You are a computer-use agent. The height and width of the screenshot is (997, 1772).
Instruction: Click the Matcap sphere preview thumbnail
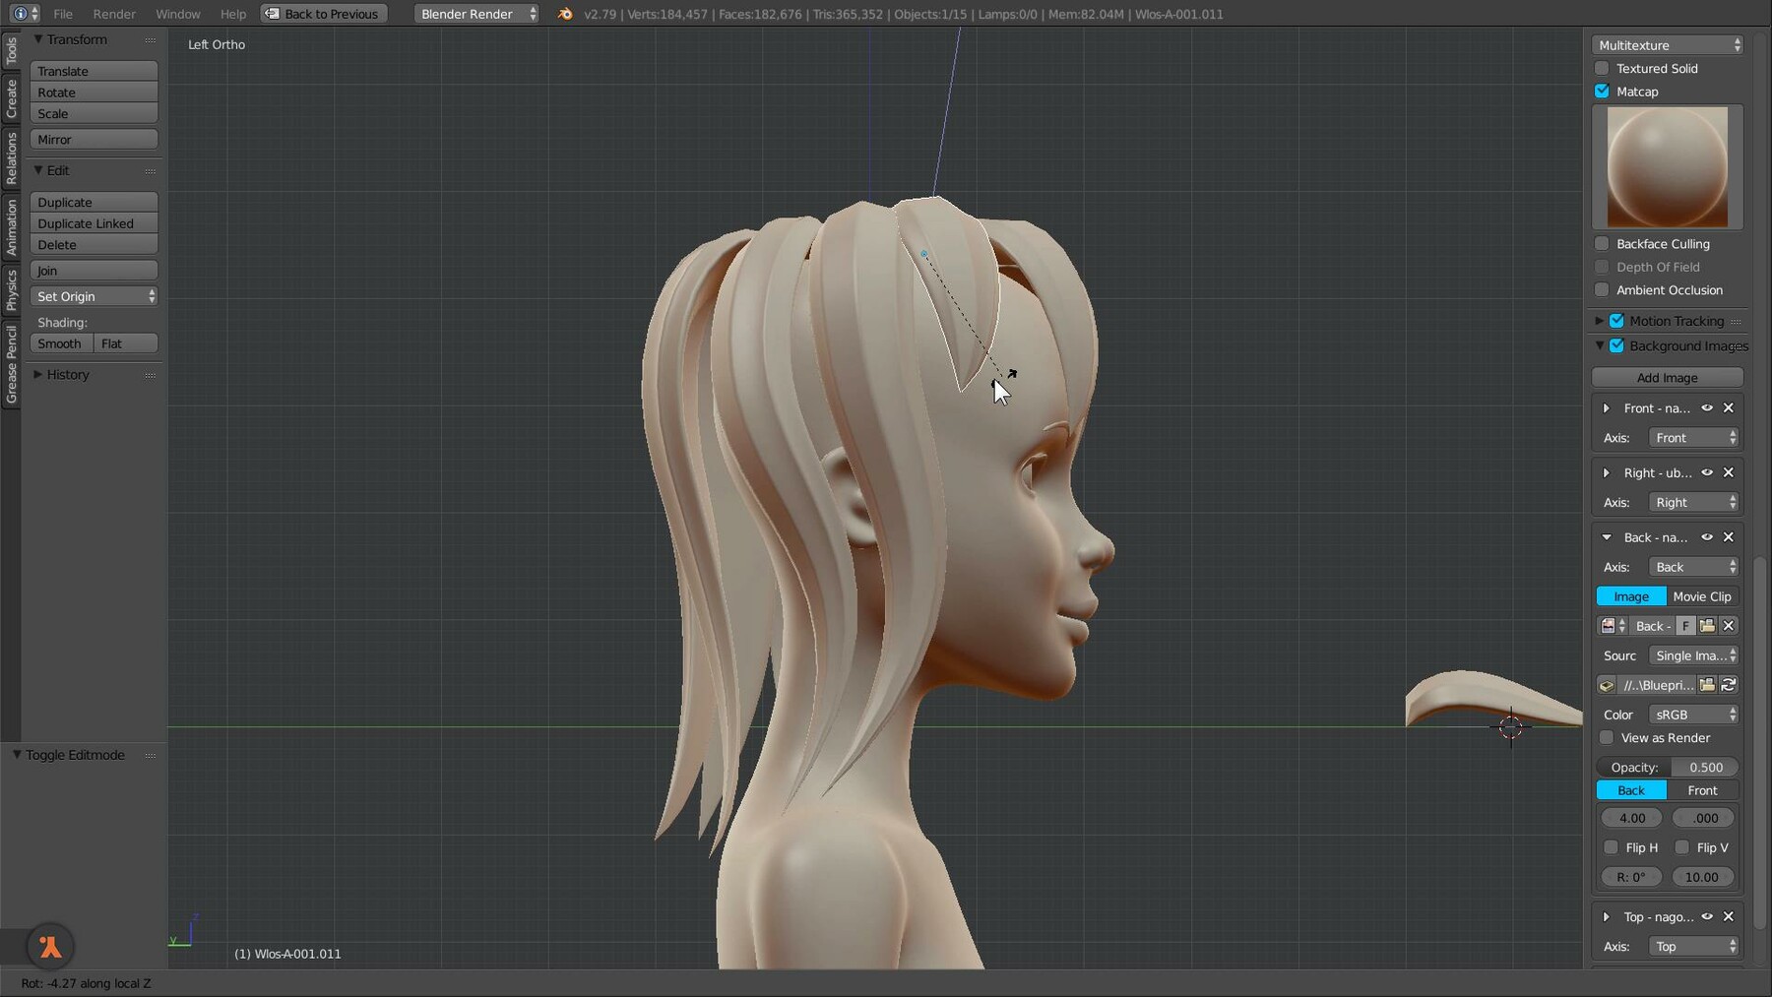click(x=1668, y=167)
